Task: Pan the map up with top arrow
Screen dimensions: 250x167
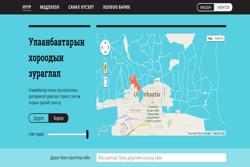Action: tap(105, 43)
